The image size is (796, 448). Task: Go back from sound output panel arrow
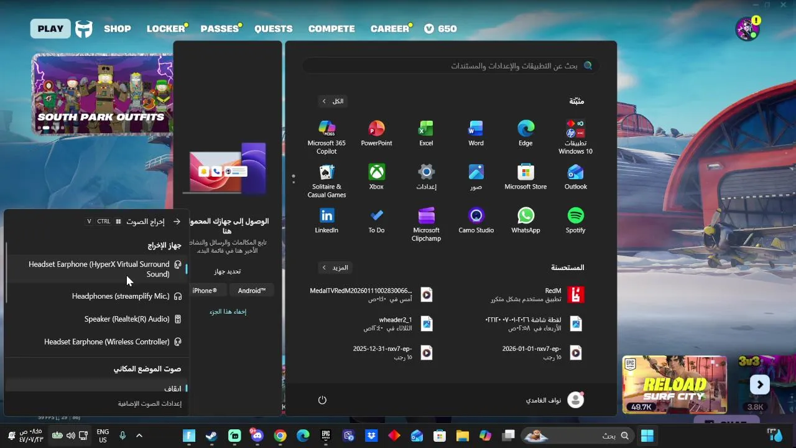pyautogui.click(x=177, y=222)
